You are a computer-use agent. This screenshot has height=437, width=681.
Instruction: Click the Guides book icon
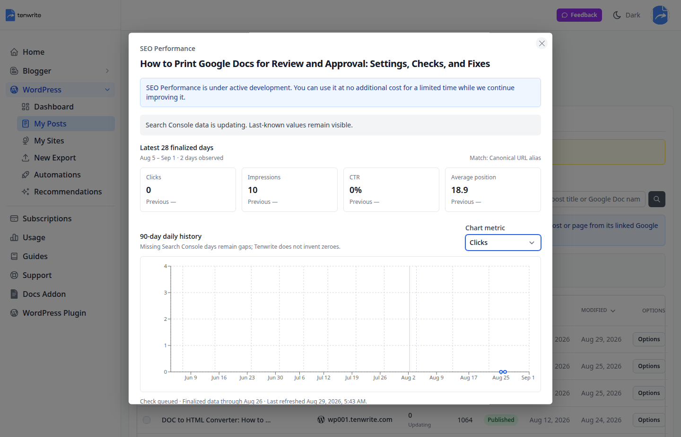pos(14,256)
